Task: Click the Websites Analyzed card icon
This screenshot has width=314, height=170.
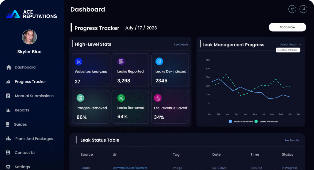Action: point(79,62)
